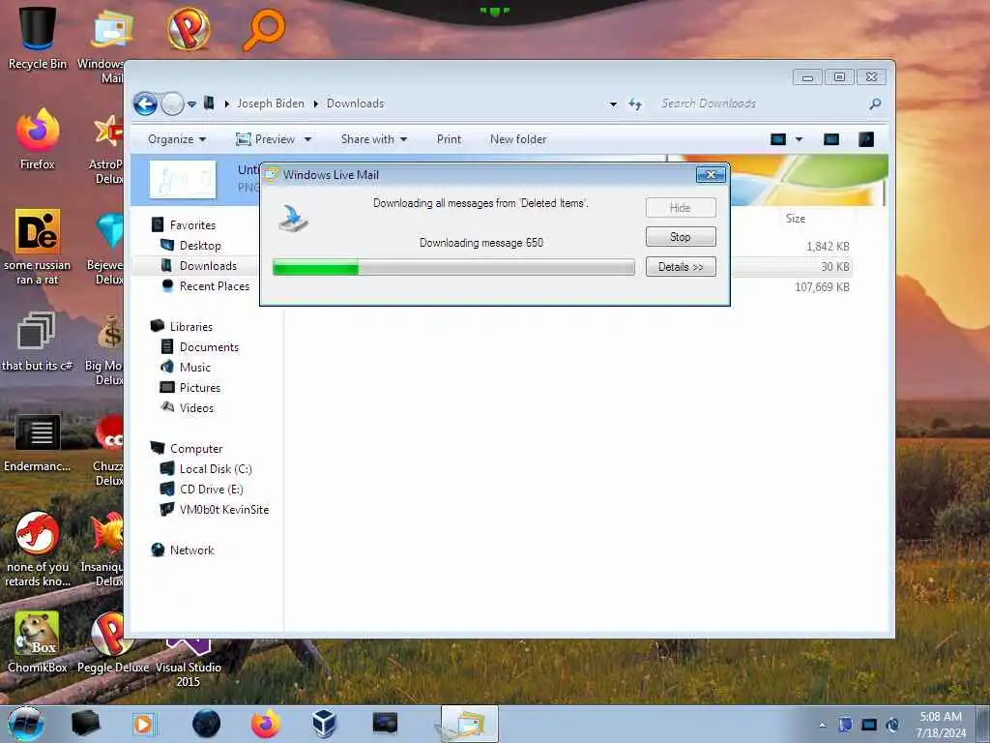Screen dimensions: 990x743
Task: Click the Start button orb
Action: point(25,724)
